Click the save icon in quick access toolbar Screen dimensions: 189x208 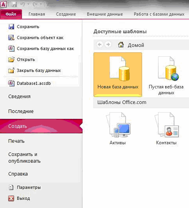[x=14, y=4]
